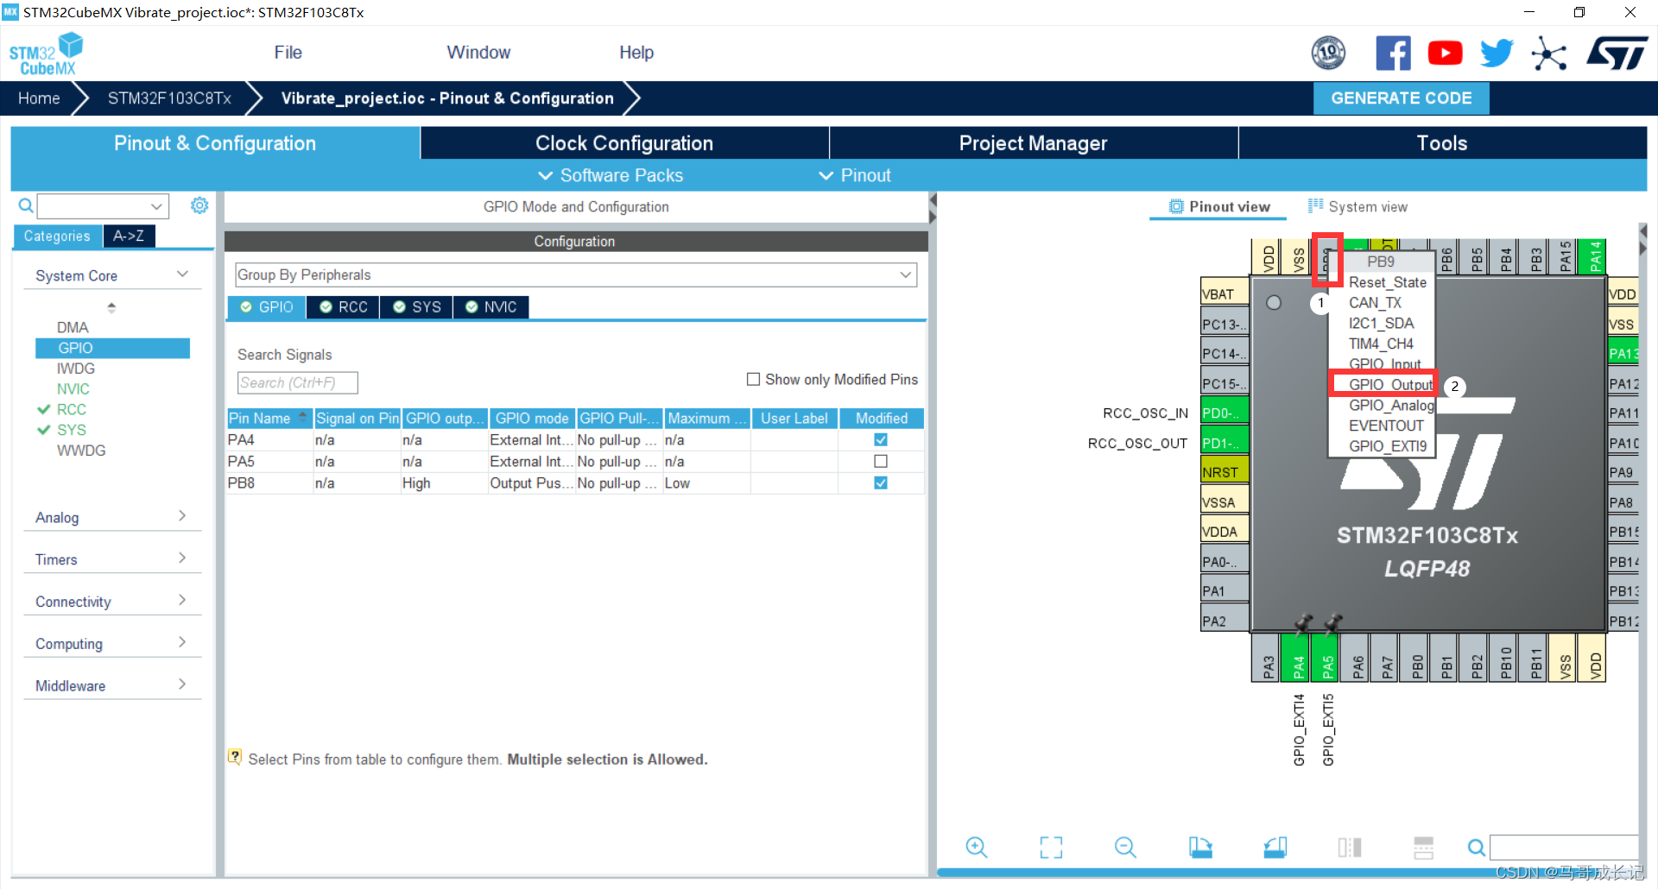Click the Facebook icon in header
Screen dimensions: 1658x889
pos(1393,54)
